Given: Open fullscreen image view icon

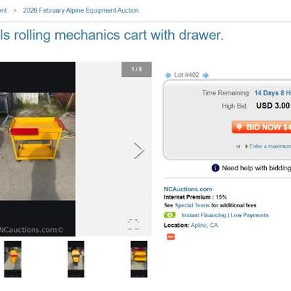Looking at the screenshot, I should pos(134,224).
